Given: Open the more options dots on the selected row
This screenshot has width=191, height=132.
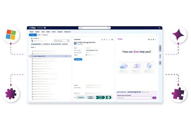Looking at the screenshot, I should (x=67, y=56).
